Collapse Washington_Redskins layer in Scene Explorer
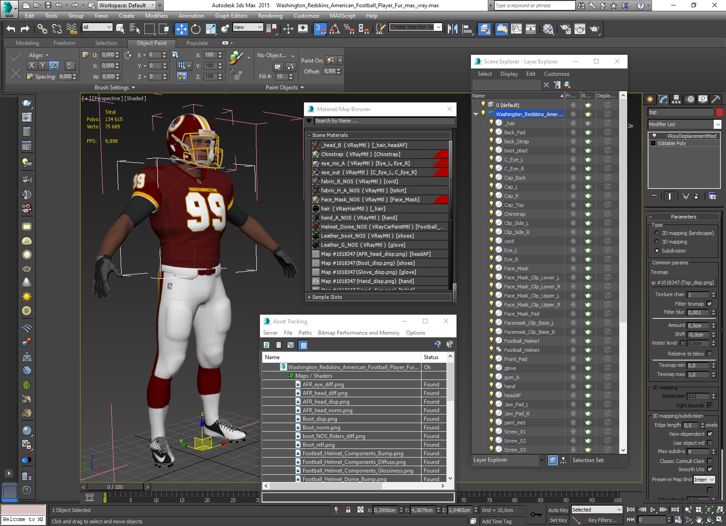This screenshot has height=526, width=726. coord(476,114)
